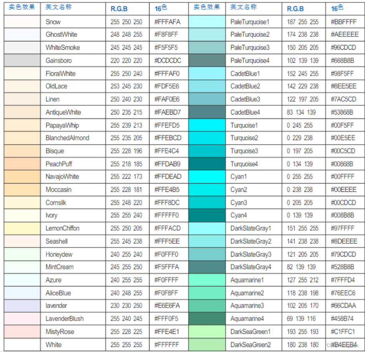Click the hex code #FFFAFA
This screenshot has height=352, width=365.
tap(167, 22)
